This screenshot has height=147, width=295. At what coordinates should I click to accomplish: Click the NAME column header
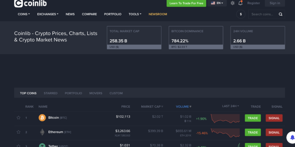coord(43,107)
